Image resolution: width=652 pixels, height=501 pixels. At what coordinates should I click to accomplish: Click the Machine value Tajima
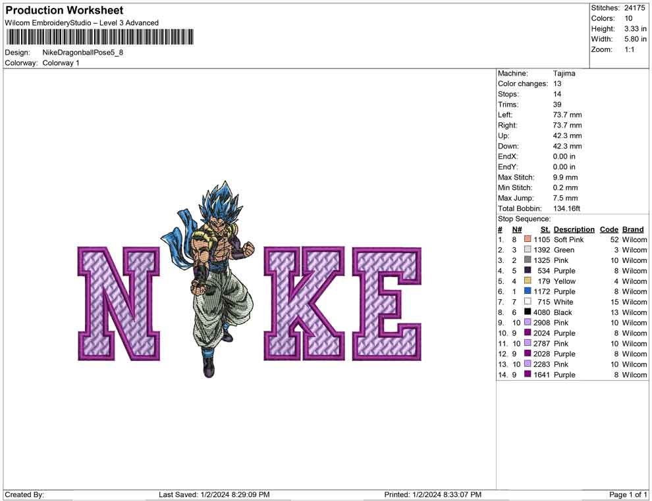564,74
